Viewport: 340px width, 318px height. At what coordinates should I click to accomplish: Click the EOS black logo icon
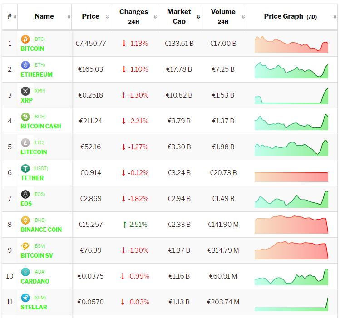(25, 195)
